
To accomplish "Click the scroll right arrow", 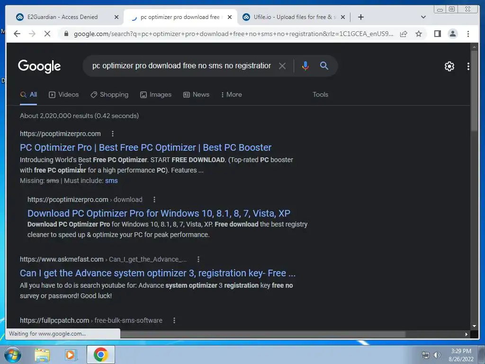I will 466,334.
